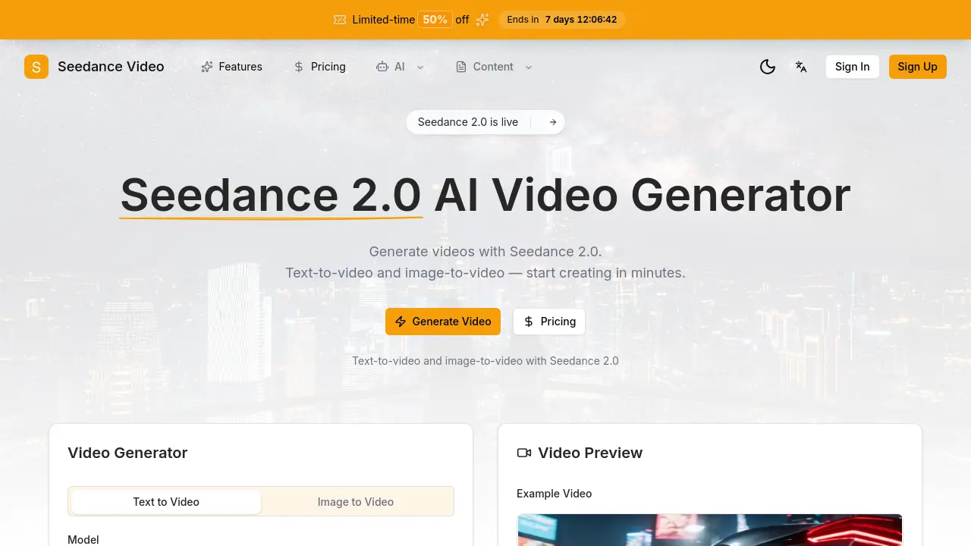Switch to the Text to Video tab
The image size is (971, 546).
tap(166, 502)
